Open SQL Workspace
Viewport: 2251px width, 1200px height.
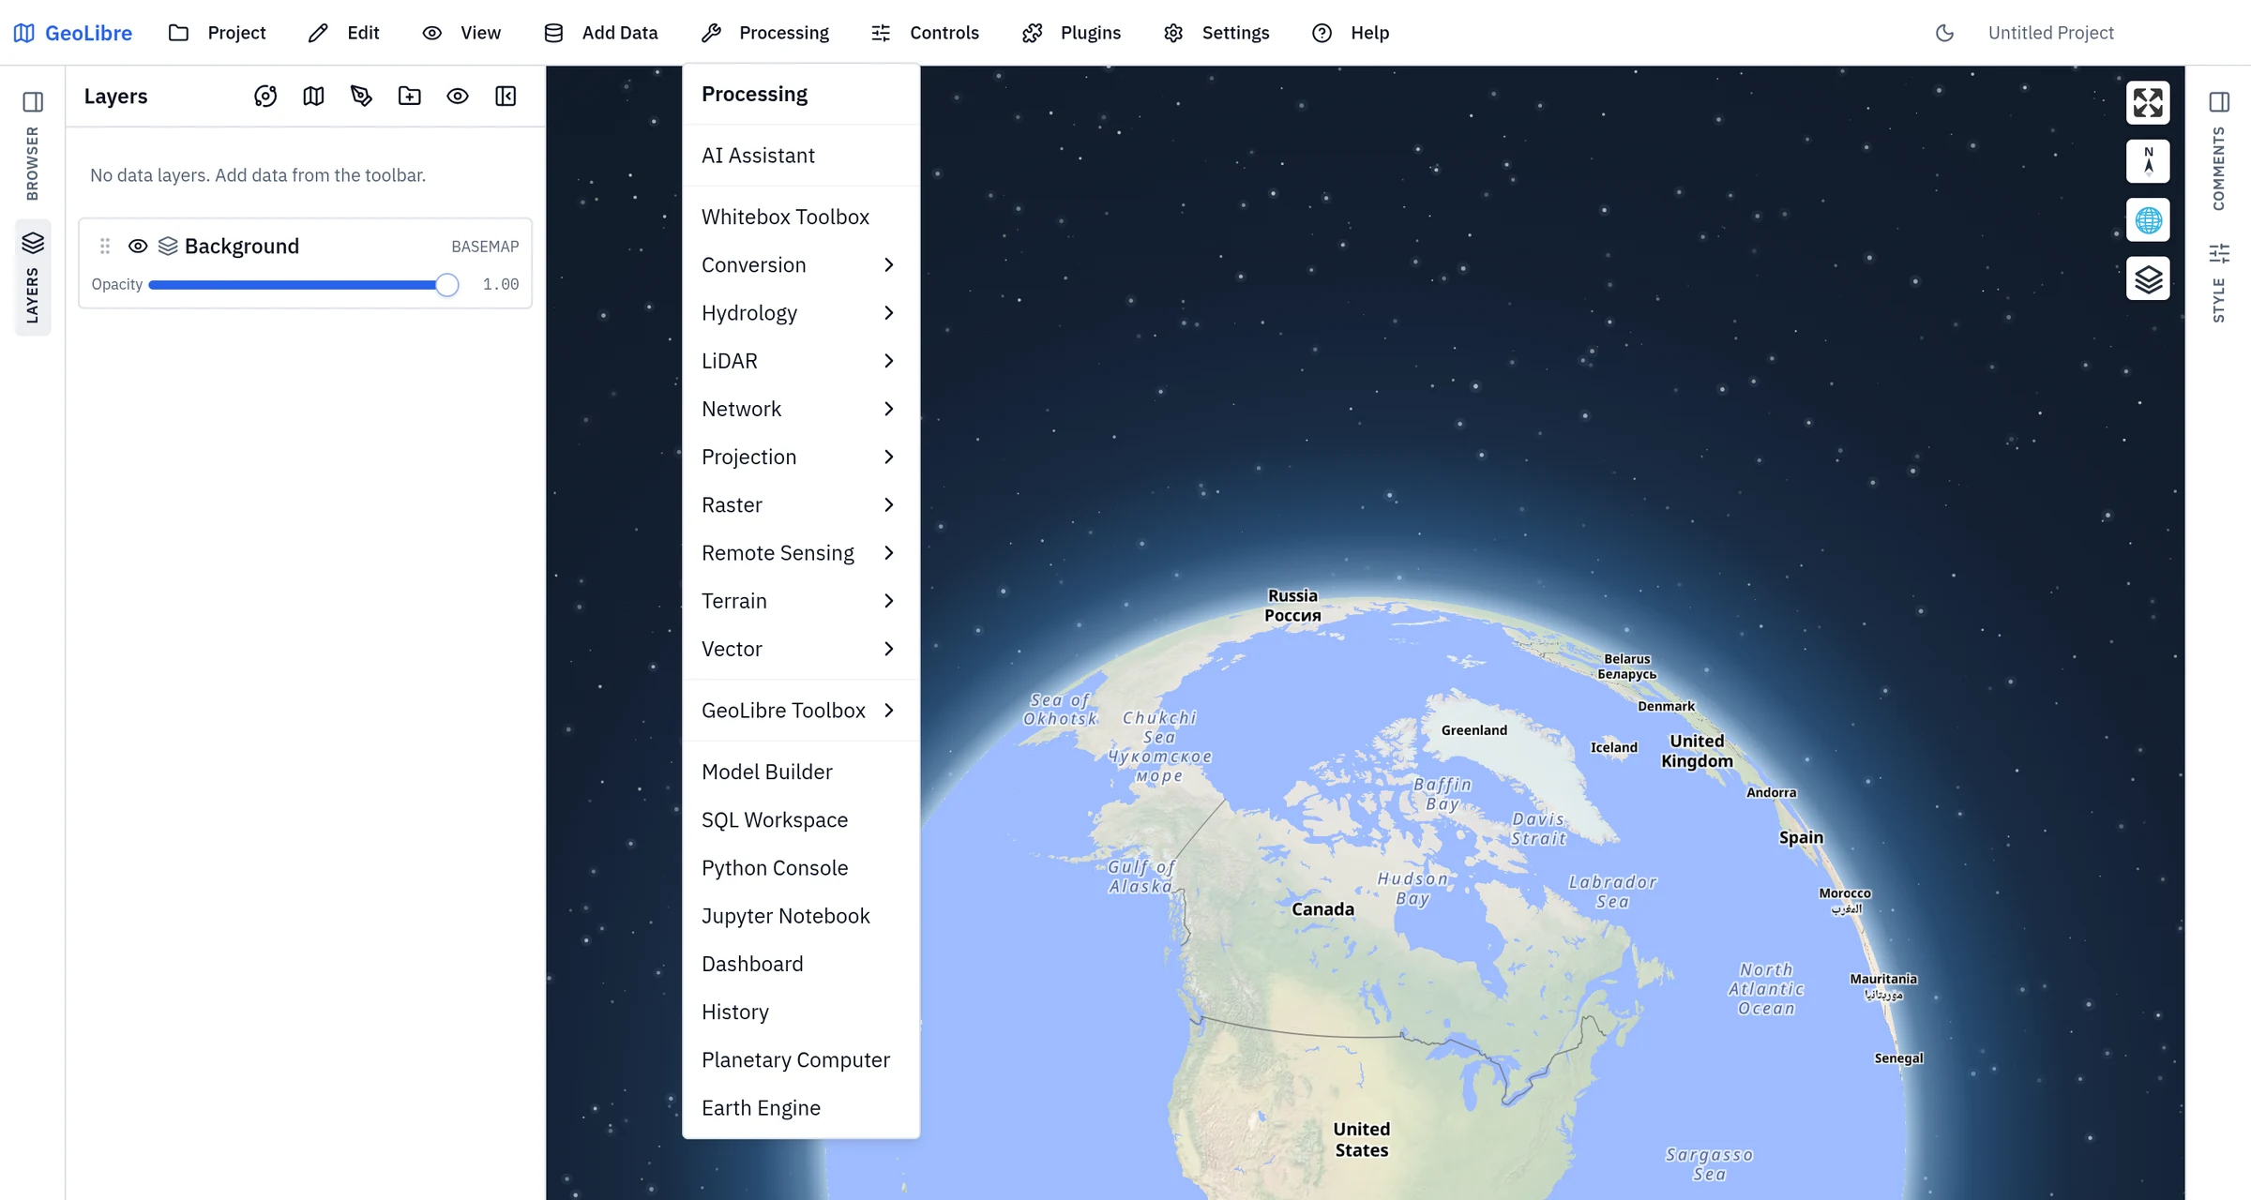coord(800,820)
